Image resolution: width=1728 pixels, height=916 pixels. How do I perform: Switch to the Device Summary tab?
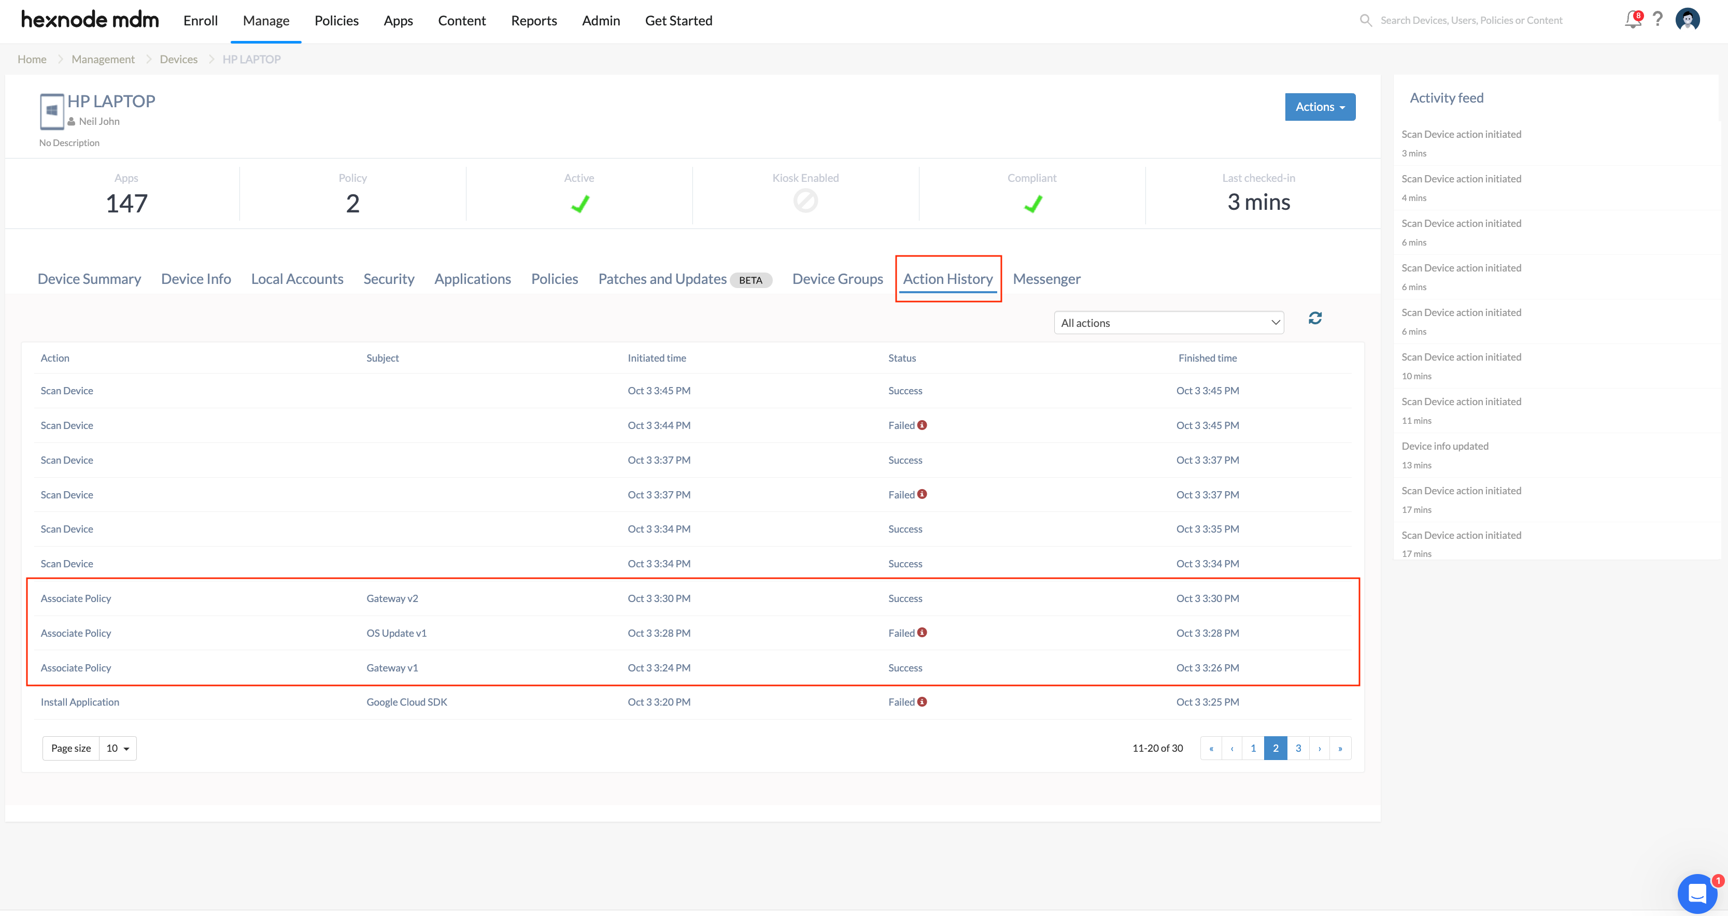pyautogui.click(x=89, y=279)
